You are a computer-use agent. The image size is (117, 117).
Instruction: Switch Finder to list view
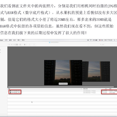pyautogui.click(x=12, y=45)
